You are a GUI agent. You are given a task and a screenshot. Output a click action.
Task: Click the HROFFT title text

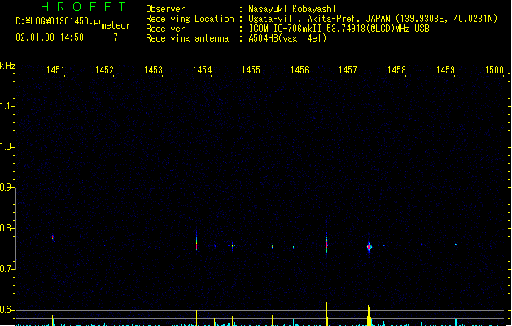pyautogui.click(x=84, y=7)
